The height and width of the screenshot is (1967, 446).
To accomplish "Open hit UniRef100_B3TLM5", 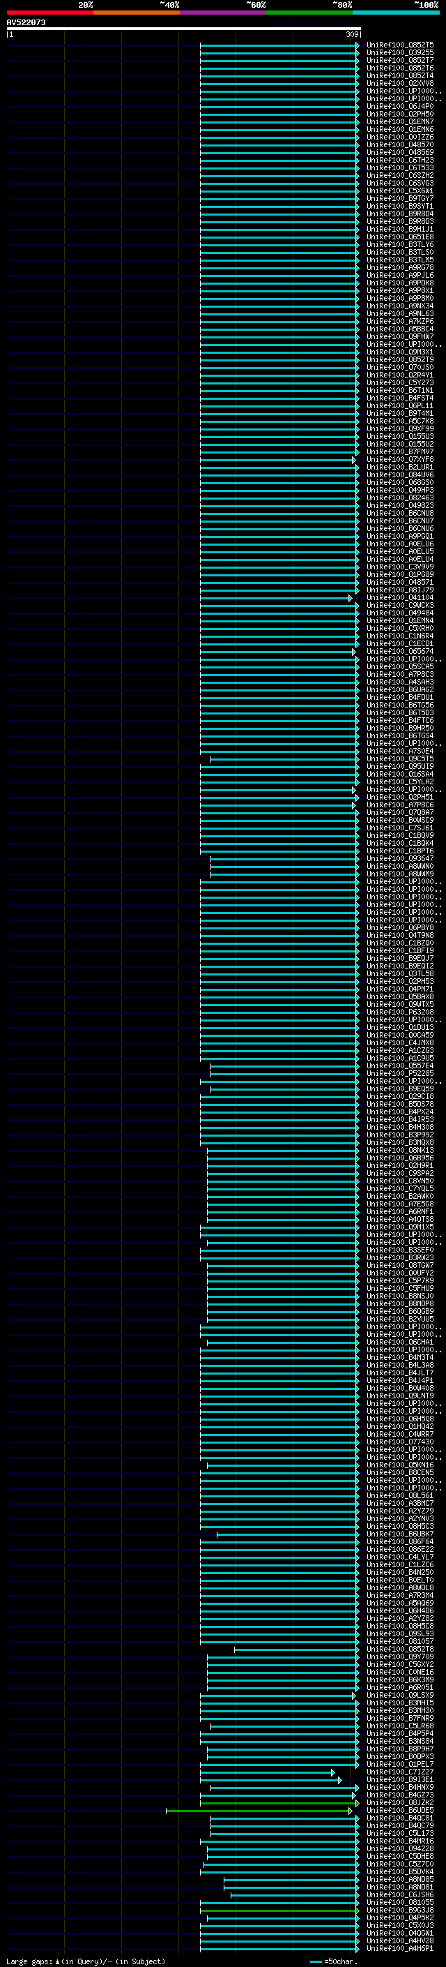I will pyautogui.click(x=399, y=260).
